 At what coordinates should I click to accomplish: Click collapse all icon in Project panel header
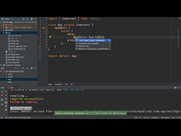(27, 19)
